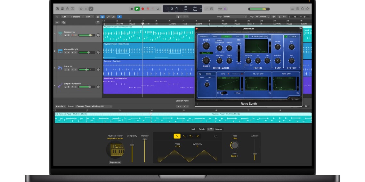Click the Regenerate button
Image resolution: width=365 pixels, height=182 pixels.
click(115, 162)
